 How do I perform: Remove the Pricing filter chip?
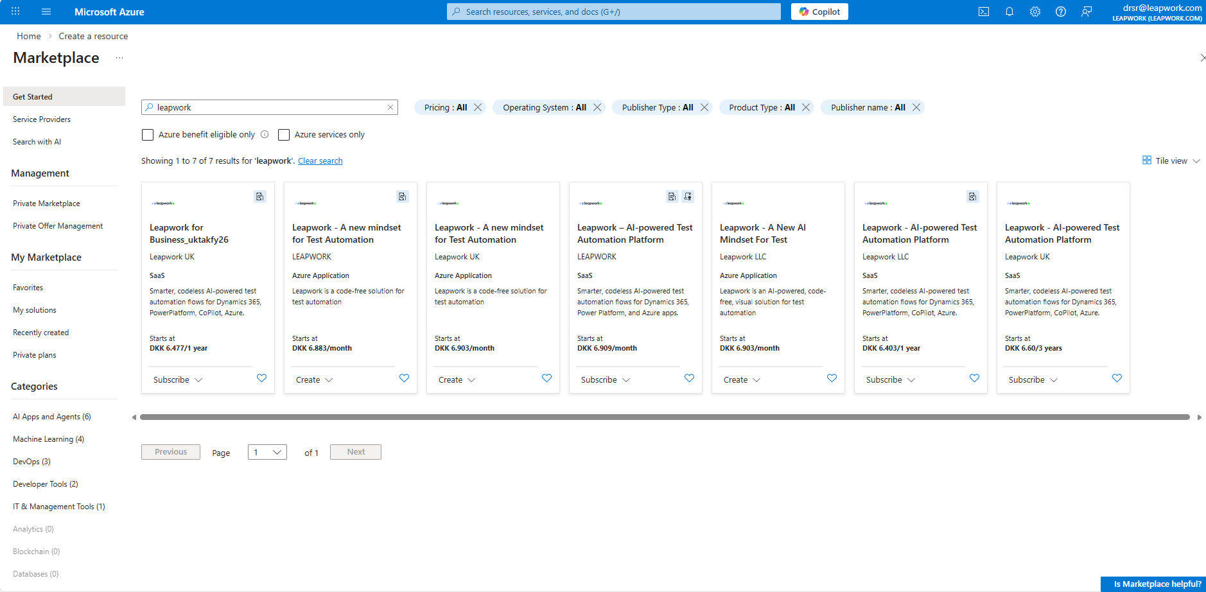478,107
